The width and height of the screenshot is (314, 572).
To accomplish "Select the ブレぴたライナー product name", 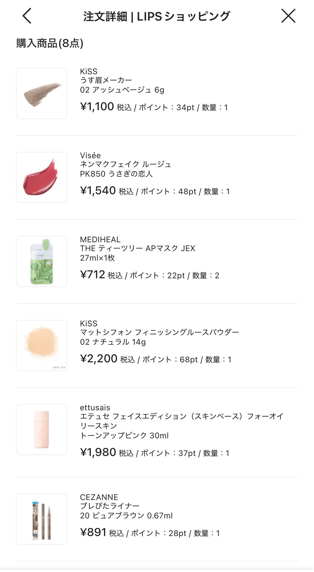I will pos(110,506).
